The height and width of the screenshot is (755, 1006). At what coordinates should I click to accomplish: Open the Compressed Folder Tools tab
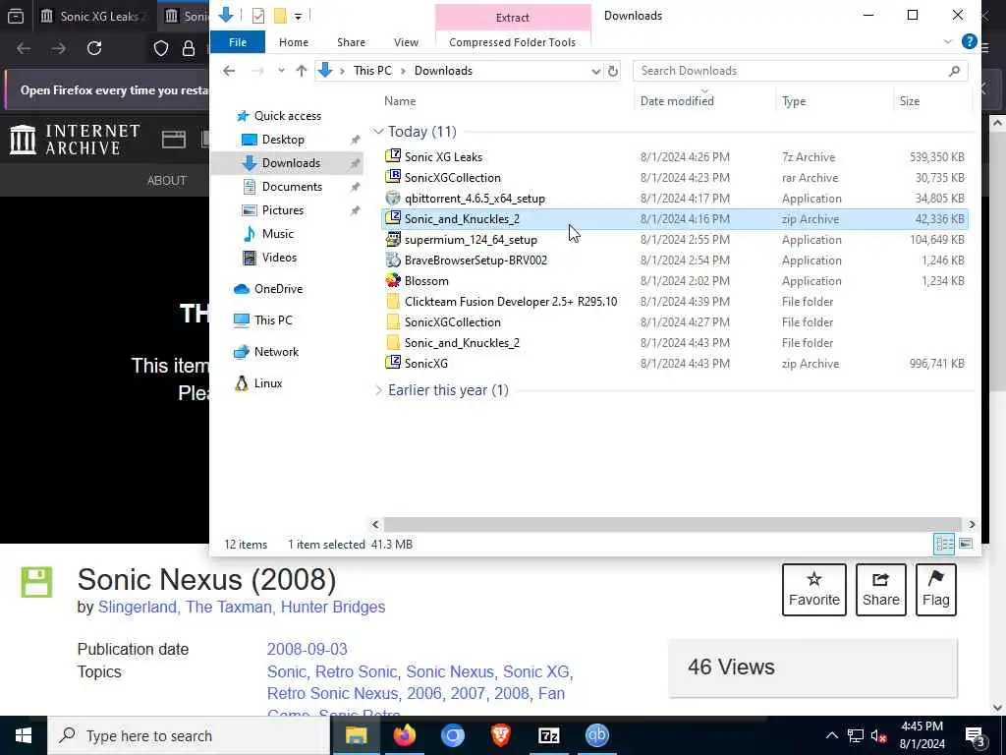(x=512, y=41)
